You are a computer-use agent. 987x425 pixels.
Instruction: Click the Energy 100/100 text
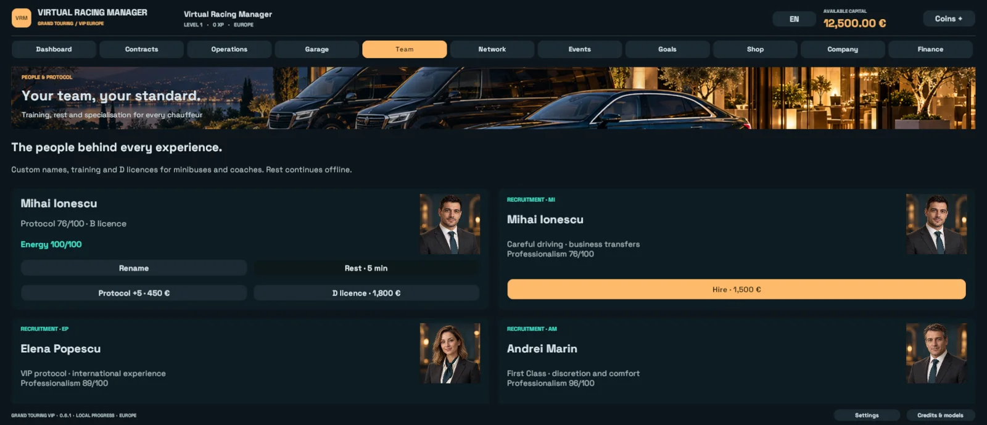pos(51,244)
